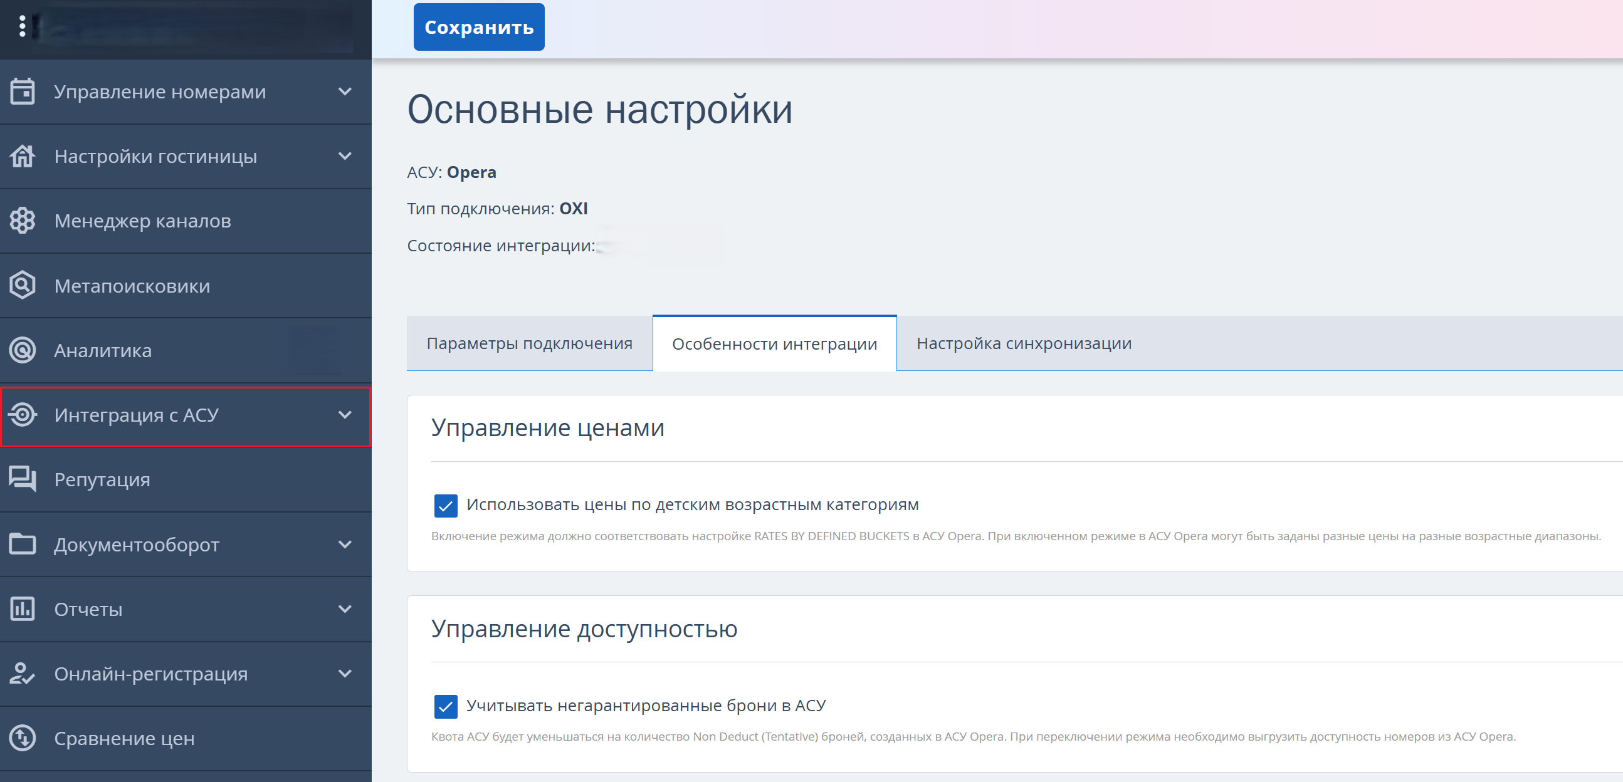Click the Сохранить button
The height and width of the screenshot is (782, 1623).
click(x=479, y=27)
